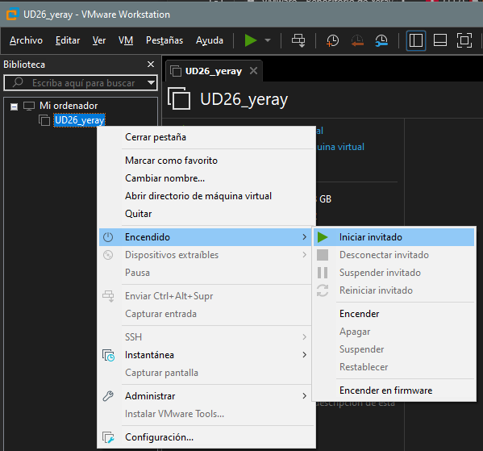Click the snapshot icon beside Instantánea
This screenshot has width=483, height=451.
click(108, 356)
